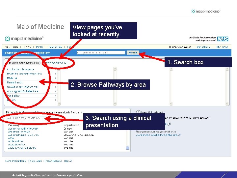The height and width of the screenshot is (178, 237).
Task: Expand the Oncology and Palliative Care arrow
Action: click(x=56, y=91)
